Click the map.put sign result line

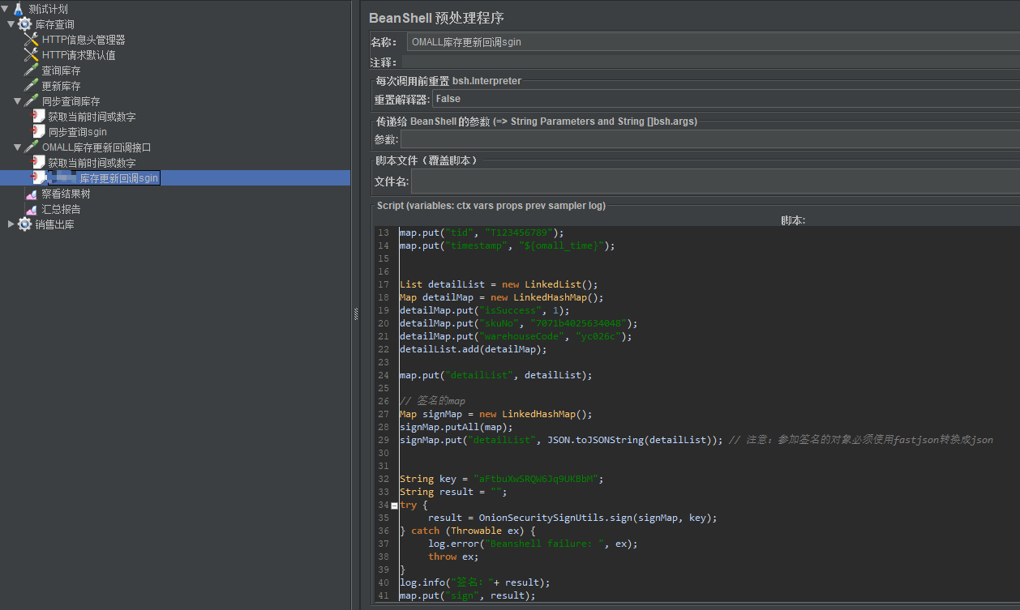[468, 595]
